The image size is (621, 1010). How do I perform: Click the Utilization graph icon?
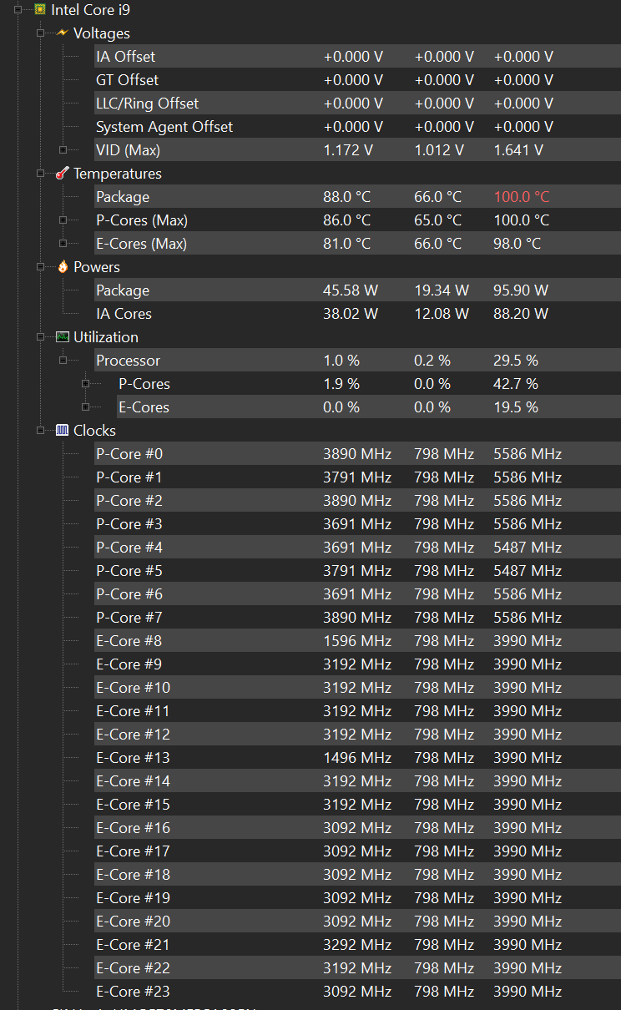[x=62, y=337]
